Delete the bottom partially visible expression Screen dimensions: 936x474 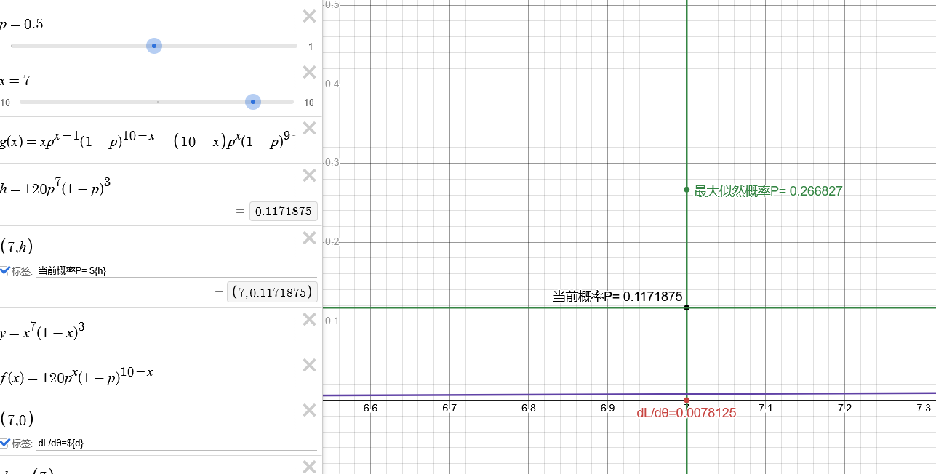[x=309, y=466]
